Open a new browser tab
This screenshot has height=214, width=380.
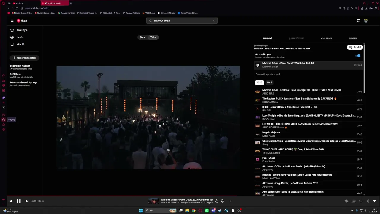(x=71, y=3)
